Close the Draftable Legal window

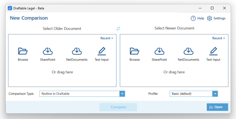pos(224,8)
